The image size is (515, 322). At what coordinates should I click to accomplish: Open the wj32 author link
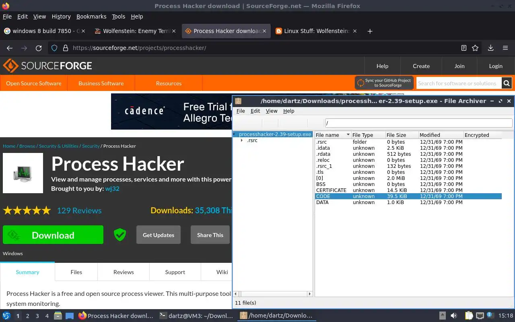112,188
